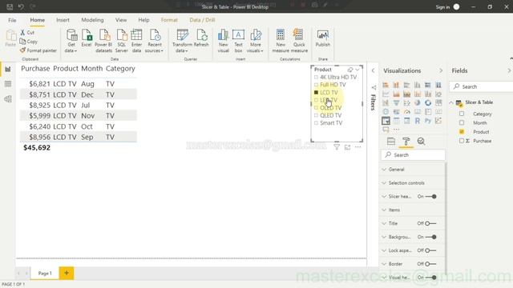Expand the Filters pane arrow
Viewport: 513px width, 288px height.
pyautogui.click(x=373, y=70)
